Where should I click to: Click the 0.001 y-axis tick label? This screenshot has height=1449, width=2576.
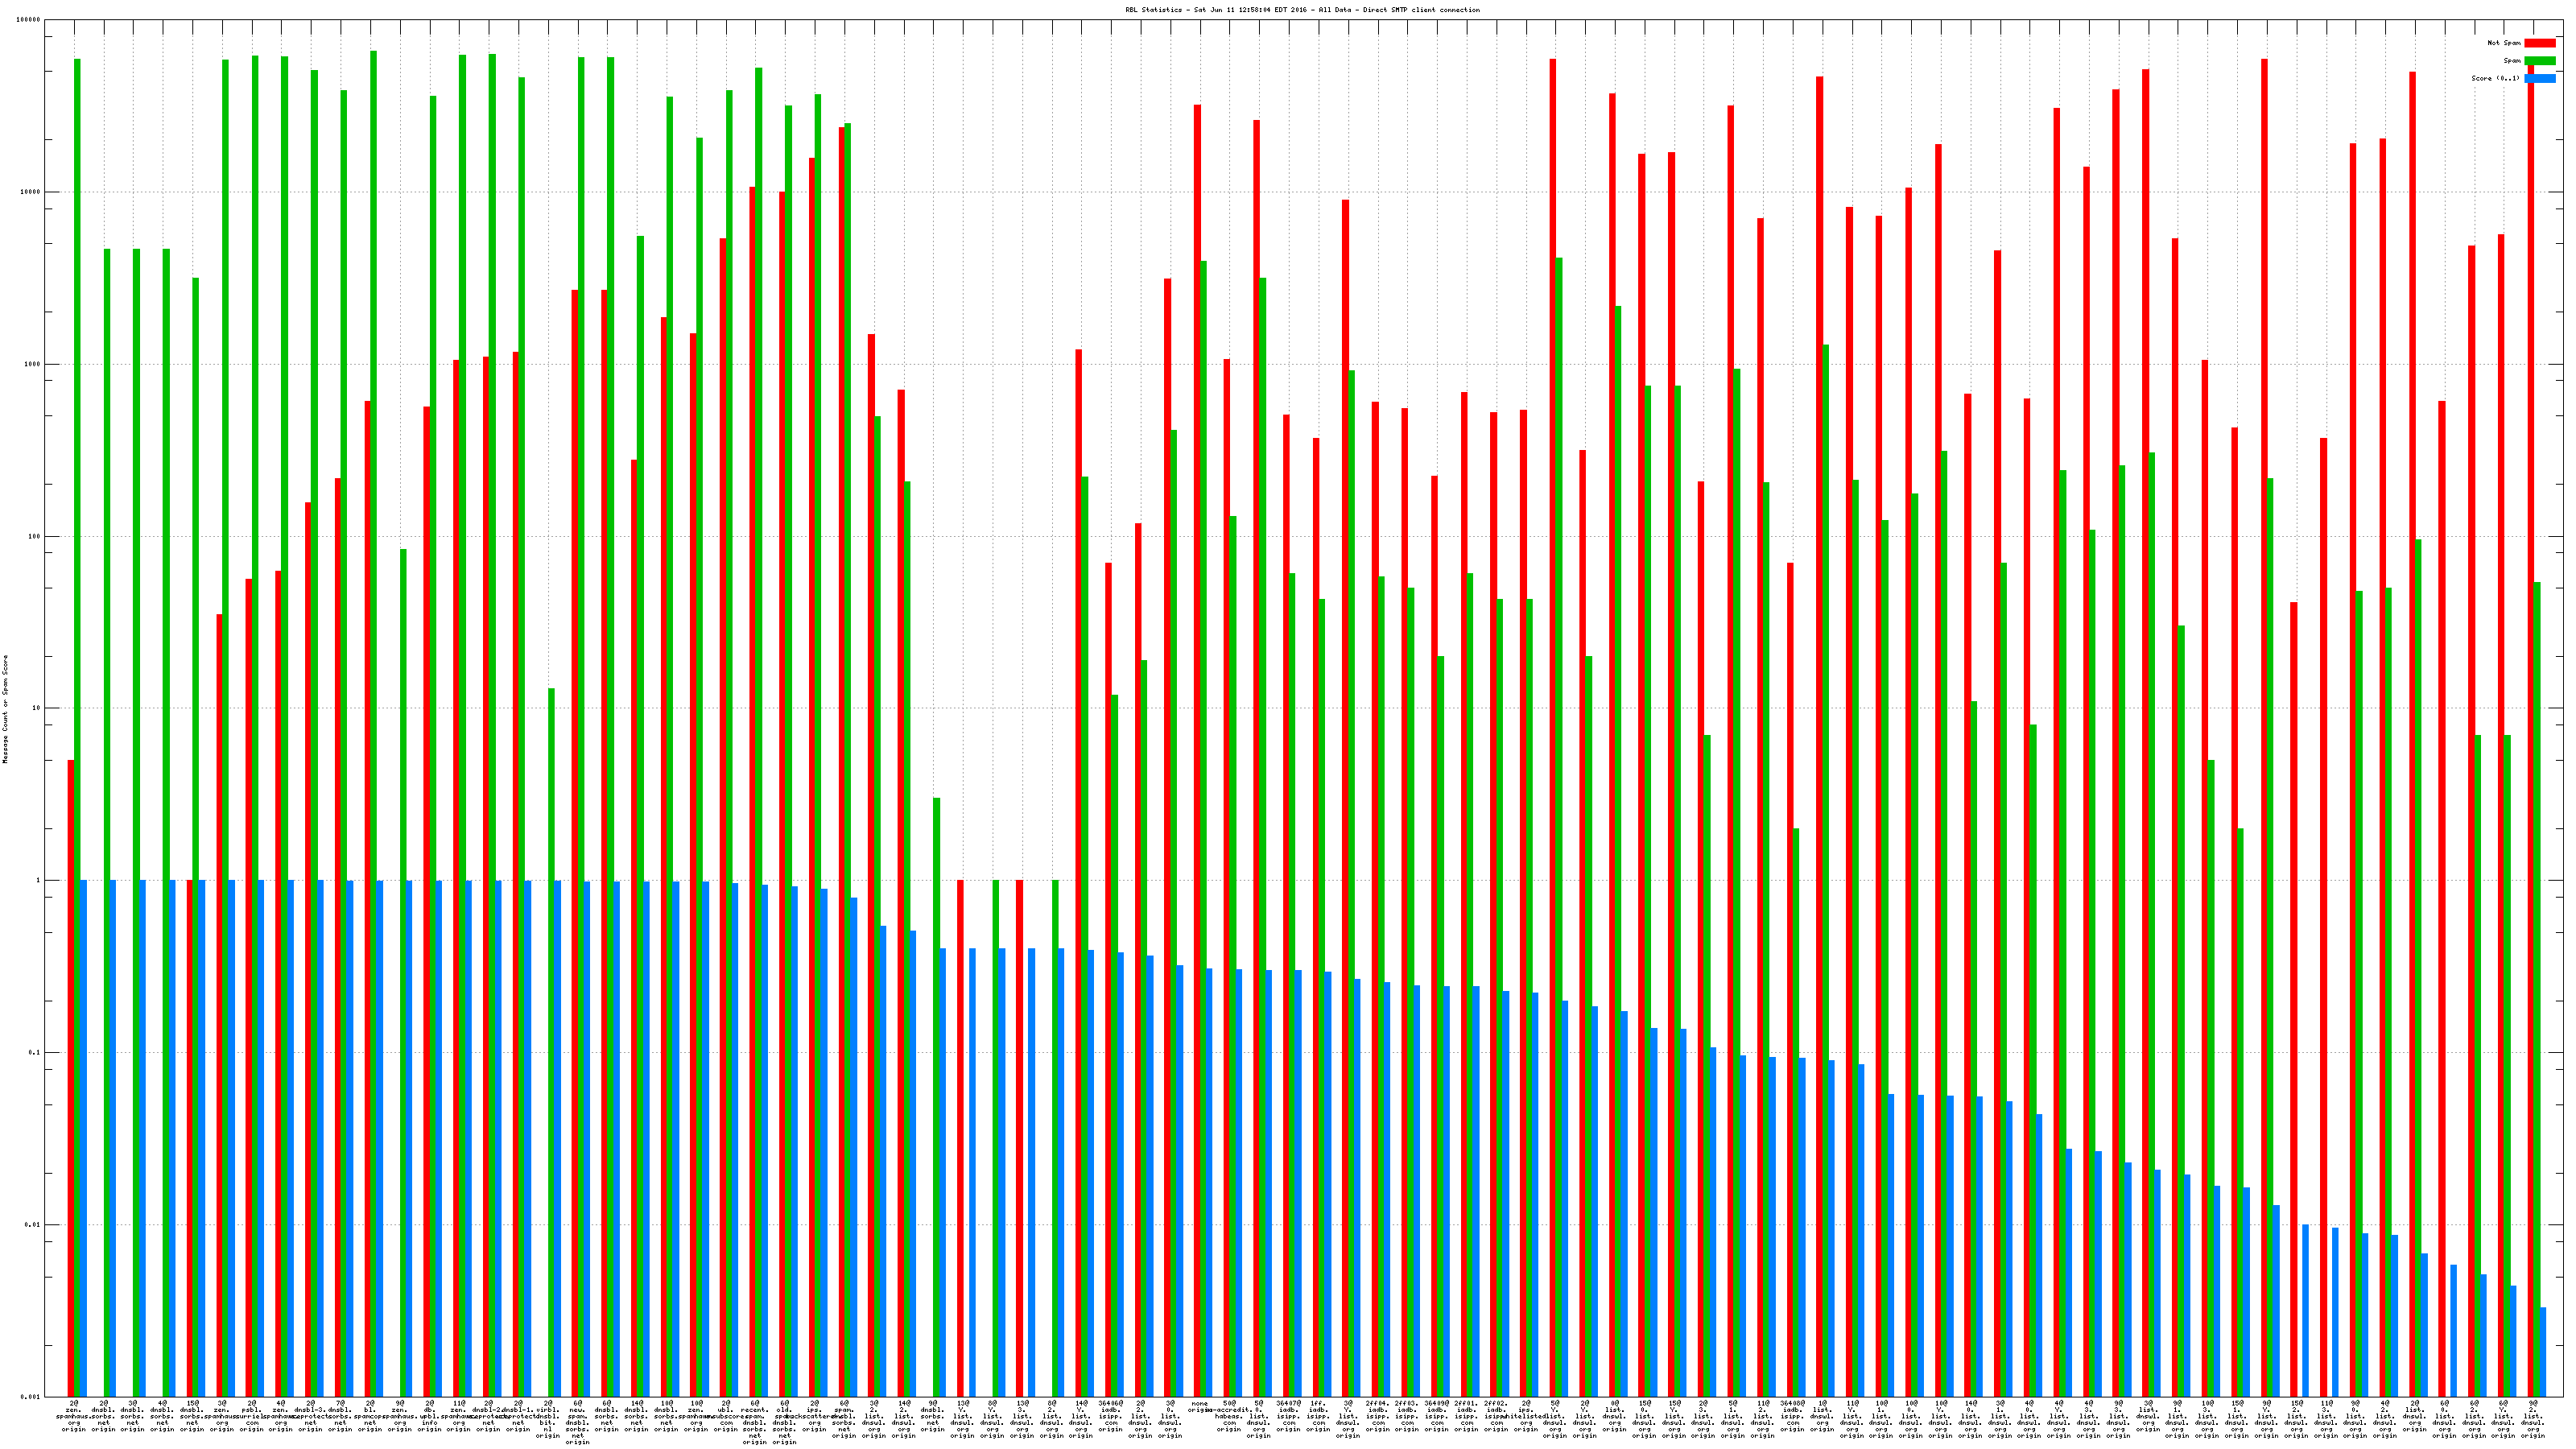[31, 1396]
